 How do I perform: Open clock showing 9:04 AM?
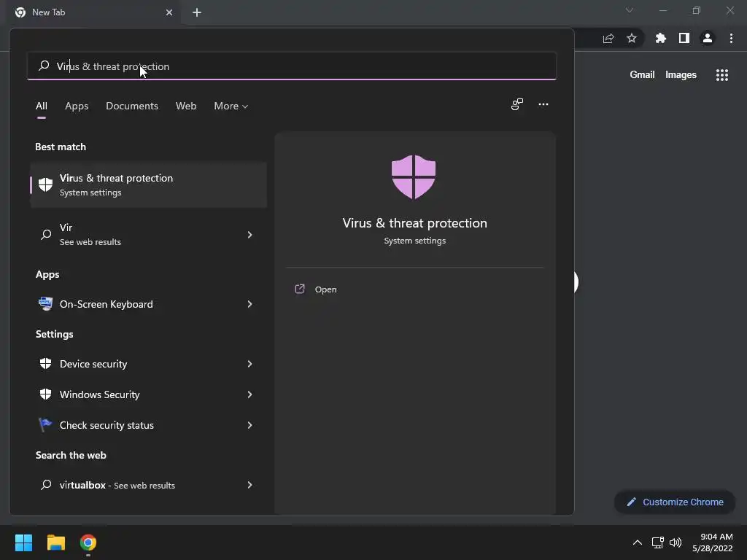[x=712, y=542]
